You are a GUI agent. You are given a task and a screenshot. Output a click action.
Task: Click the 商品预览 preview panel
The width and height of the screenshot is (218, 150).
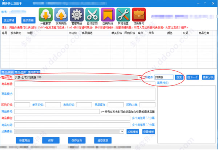(186, 114)
